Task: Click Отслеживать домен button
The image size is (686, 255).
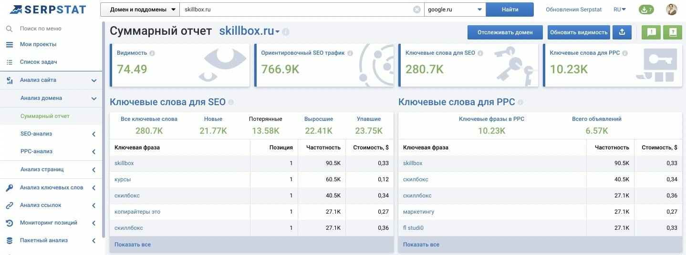Action: point(505,32)
